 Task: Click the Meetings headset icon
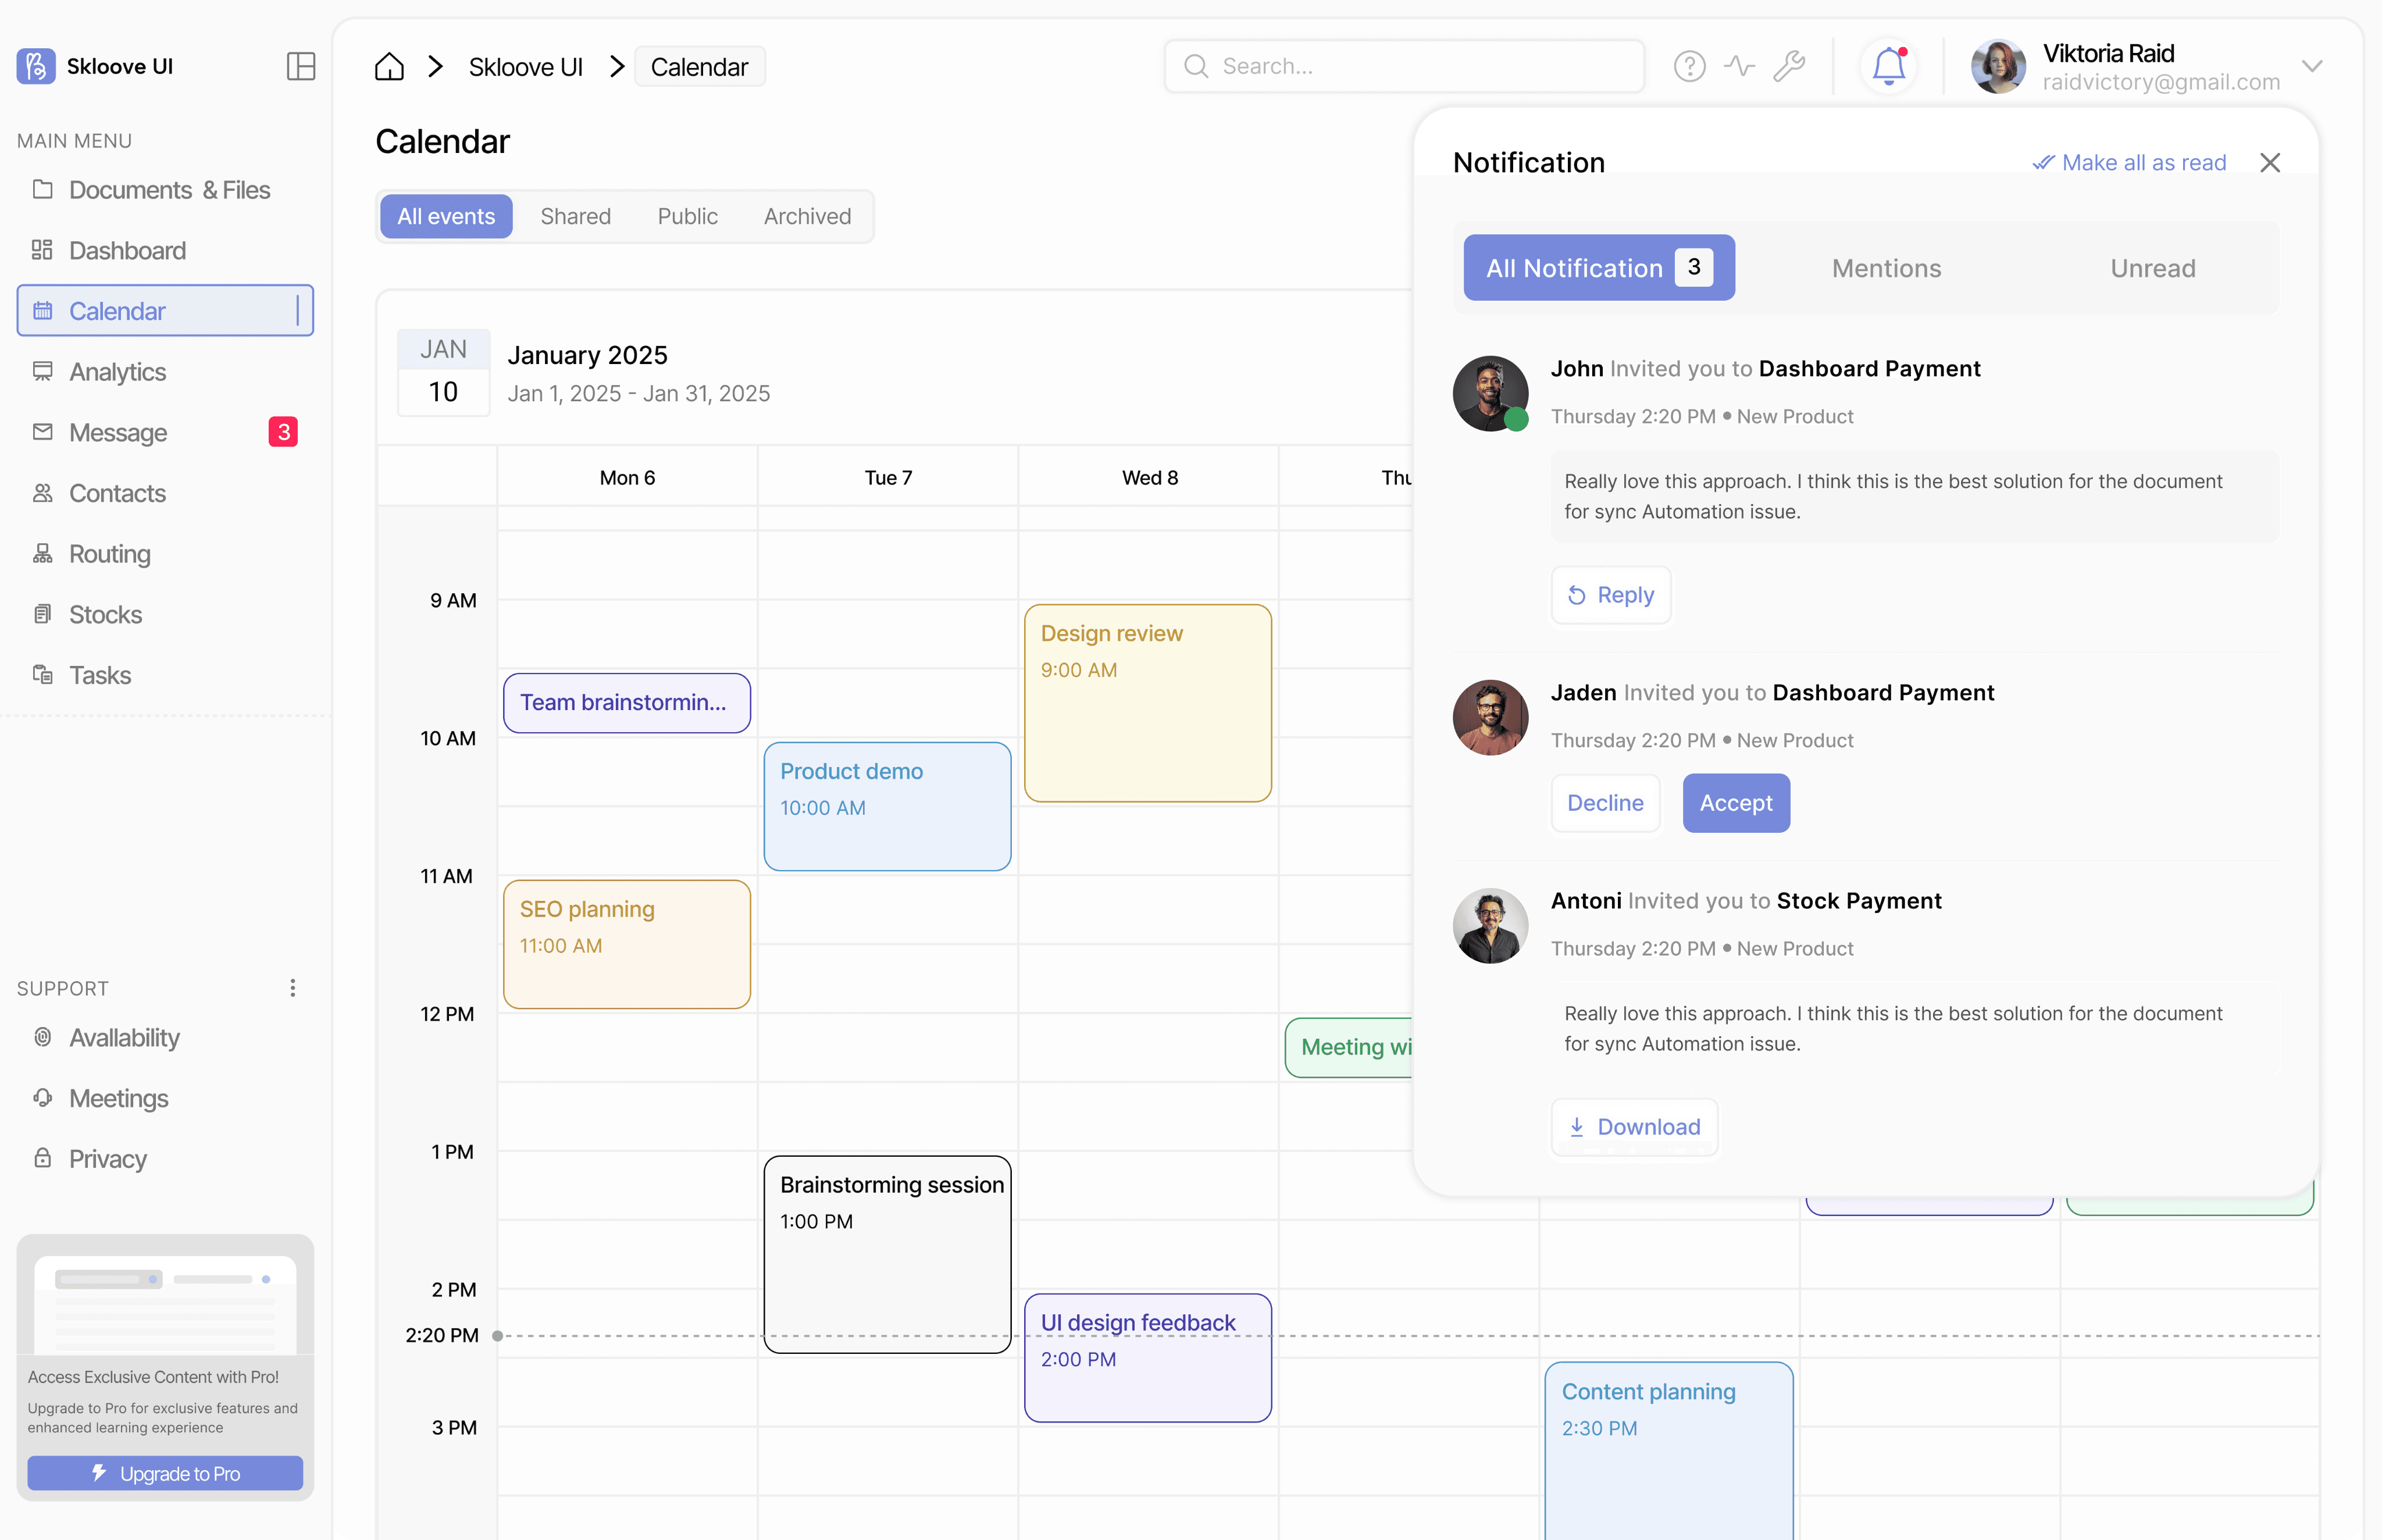[42, 1097]
